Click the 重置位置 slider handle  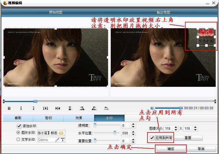[95, 140]
